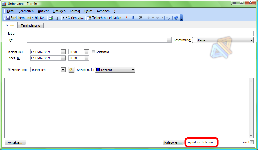The width and height of the screenshot is (258, 150).
Task: Go to next item with down arrow
Action: pyautogui.click(x=158, y=18)
